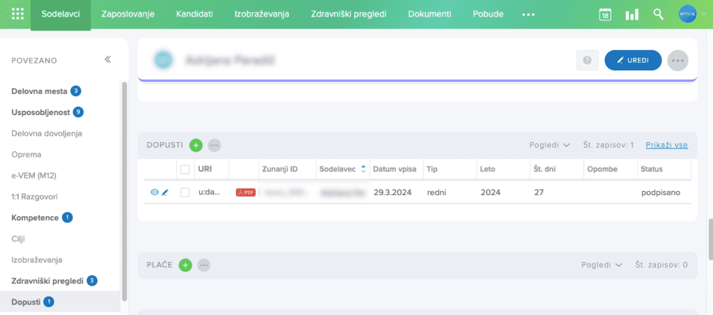Tick the checkbox in the leave row

pos(185,192)
